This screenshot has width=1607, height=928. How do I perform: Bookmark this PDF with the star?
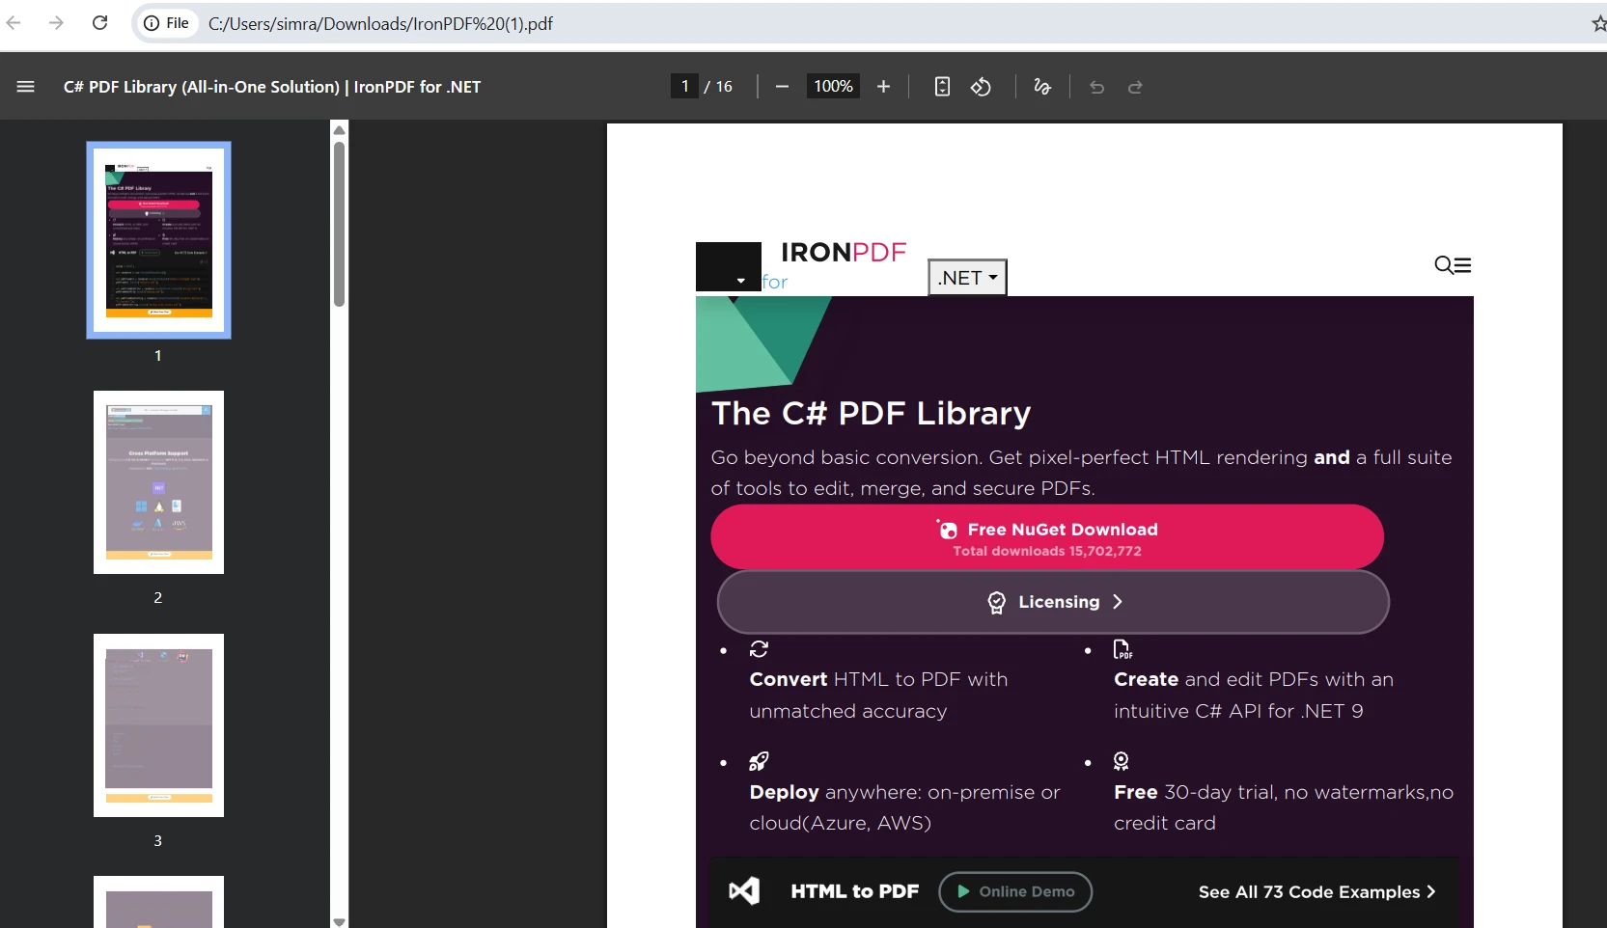tap(1599, 23)
